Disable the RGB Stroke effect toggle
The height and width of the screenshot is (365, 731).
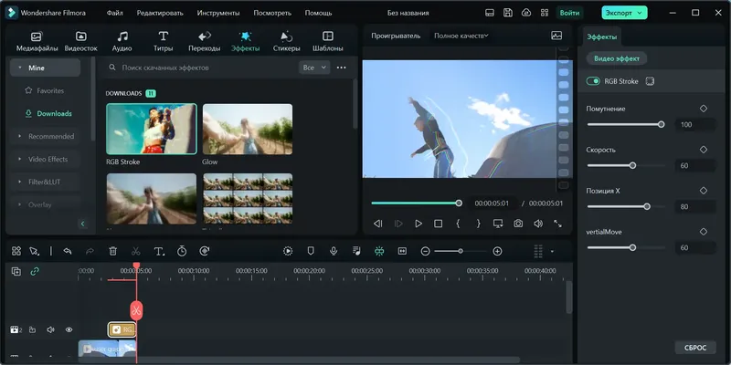click(594, 81)
